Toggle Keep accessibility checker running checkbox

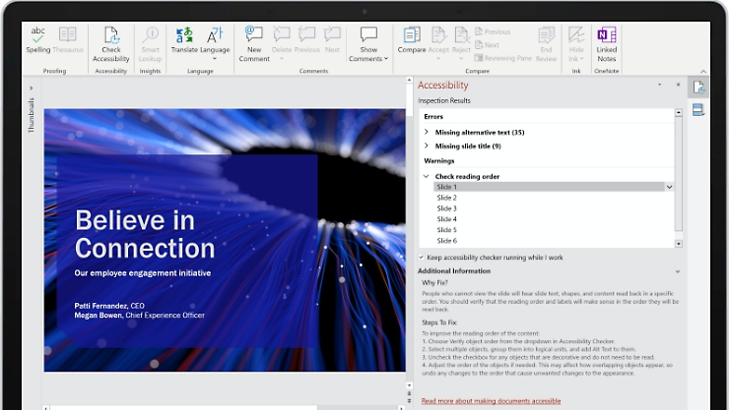tap(422, 258)
